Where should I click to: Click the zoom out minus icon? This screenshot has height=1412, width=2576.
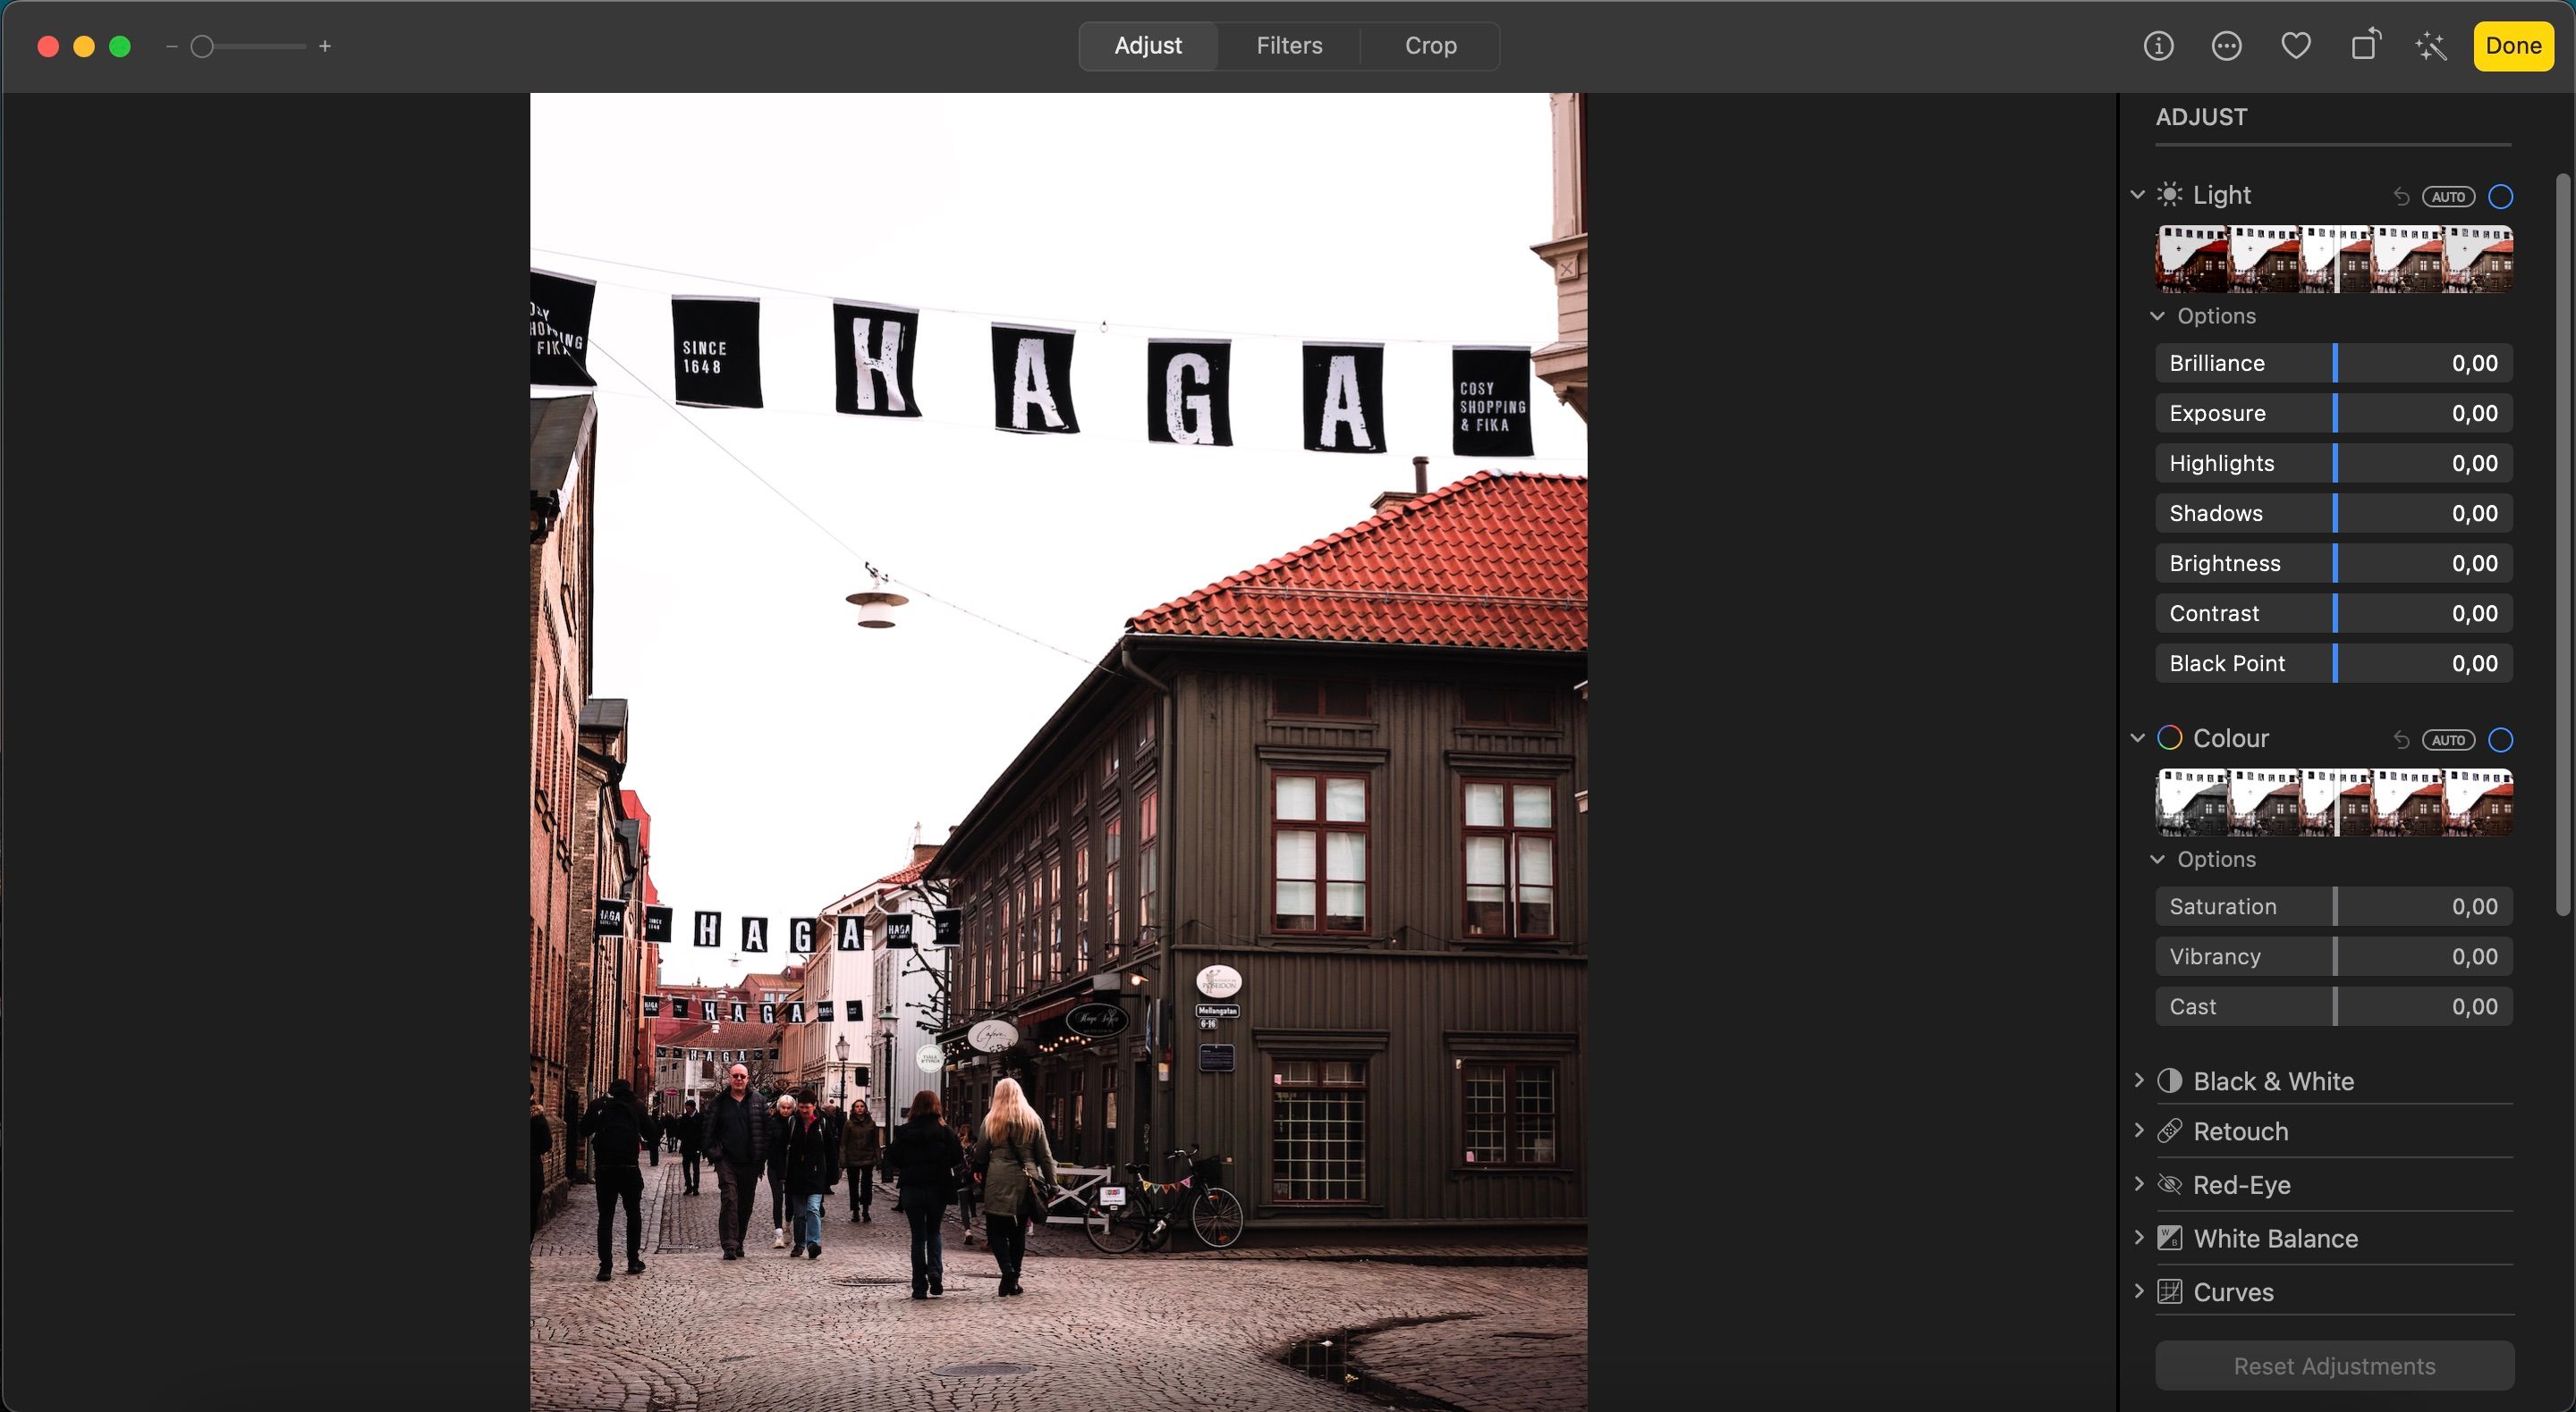171,46
